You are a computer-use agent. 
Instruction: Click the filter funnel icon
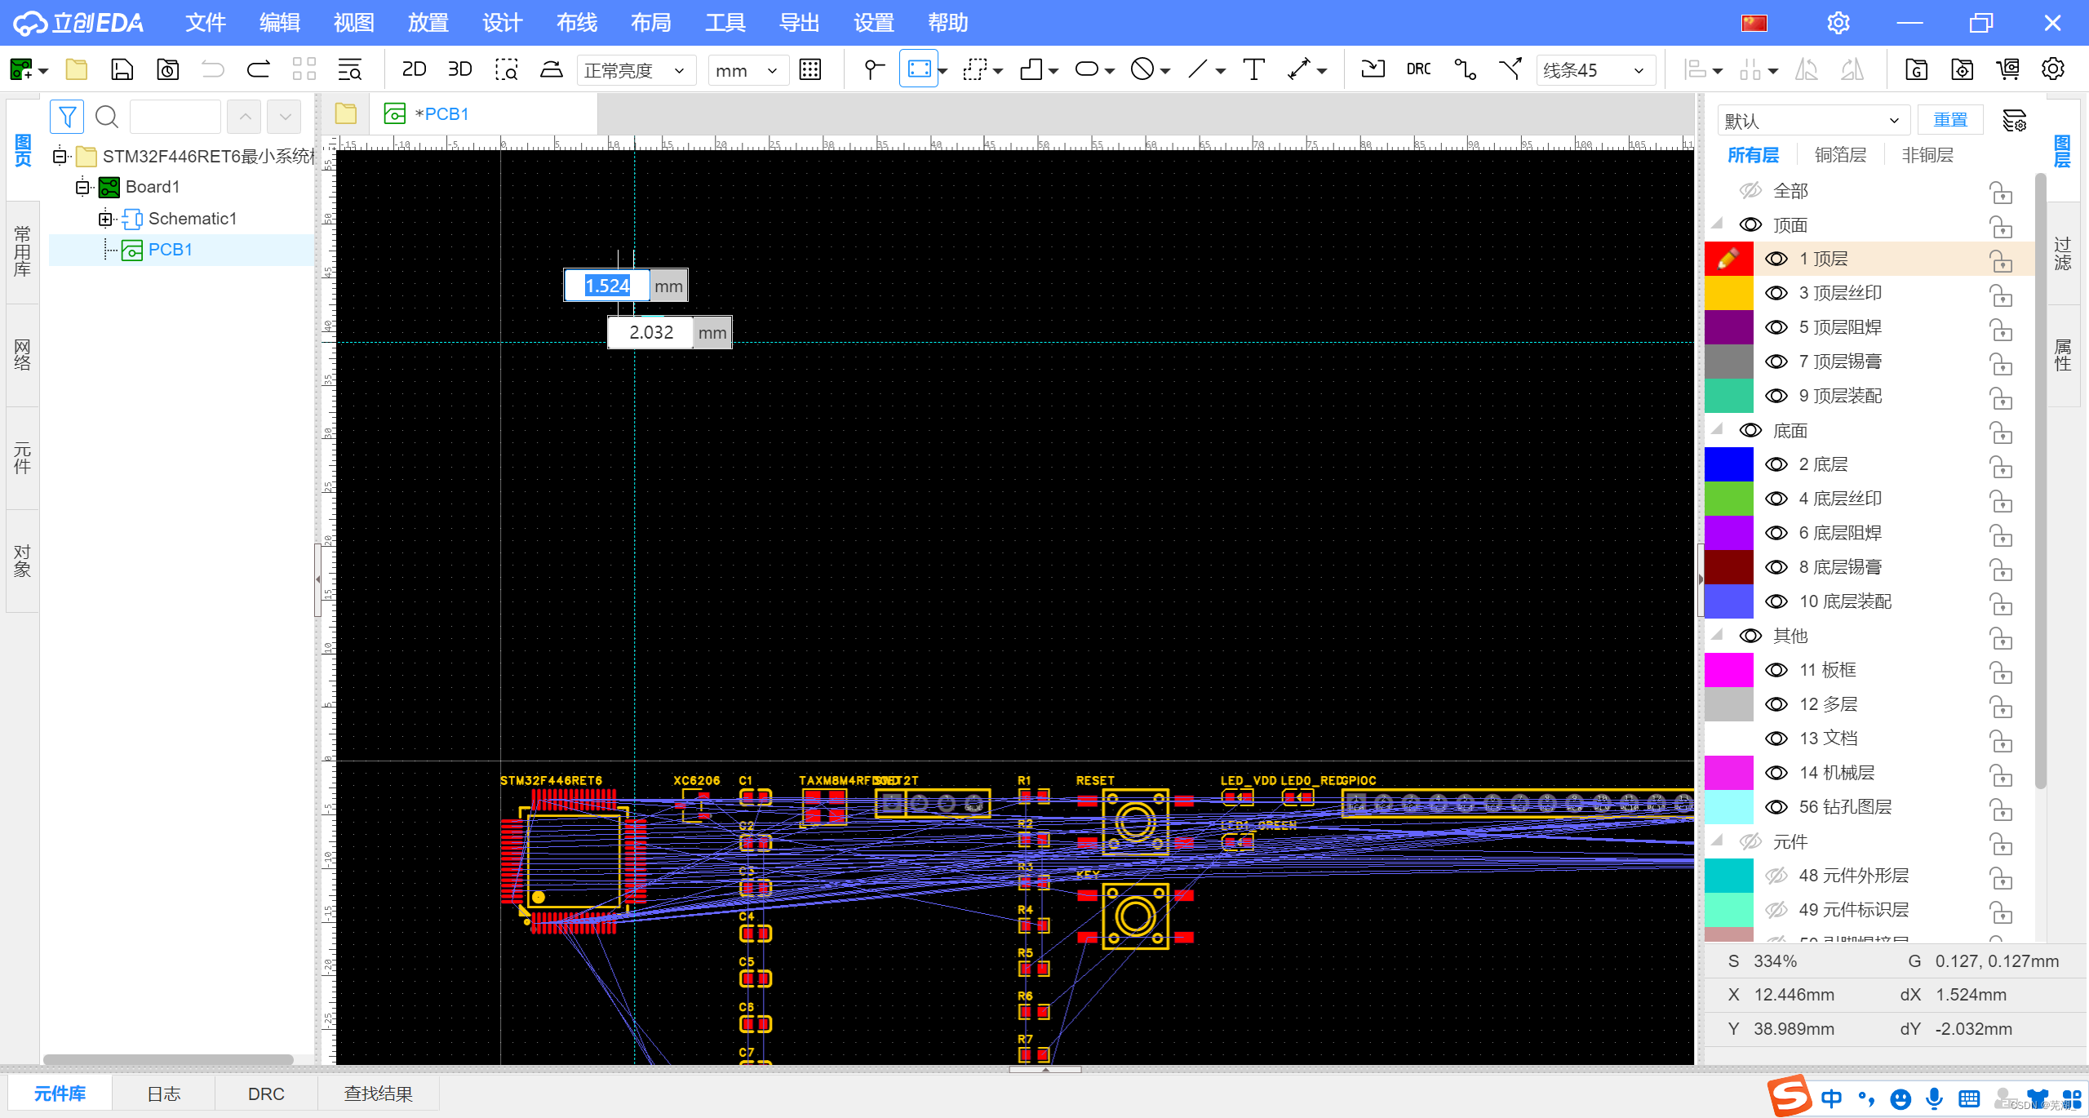(67, 117)
